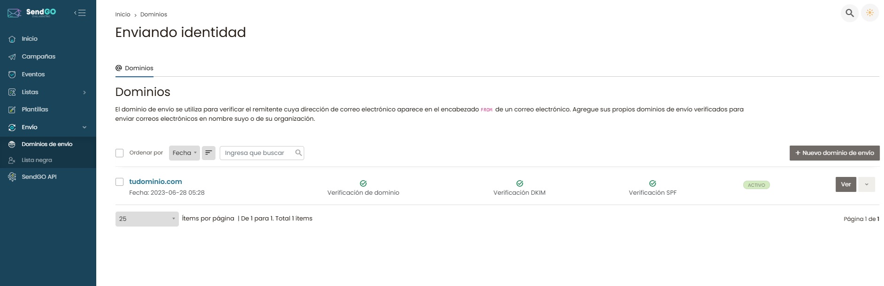The width and height of the screenshot is (884, 286).
Task: Click the SPF verification check icon
Action: point(653,183)
